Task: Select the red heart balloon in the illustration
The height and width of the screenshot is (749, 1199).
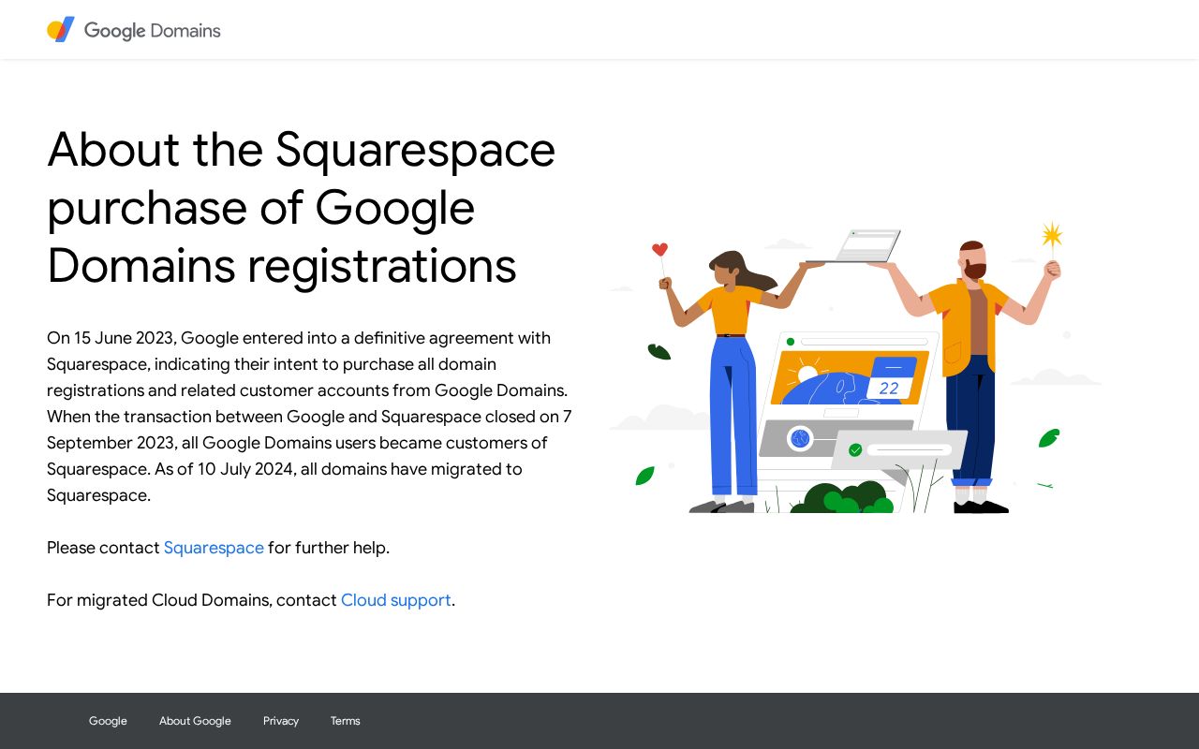Action: (x=659, y=248)
